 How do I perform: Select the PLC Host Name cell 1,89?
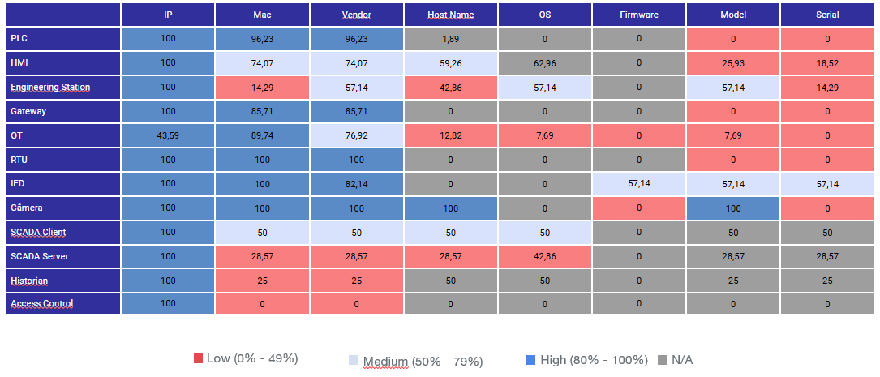point(450,38)
